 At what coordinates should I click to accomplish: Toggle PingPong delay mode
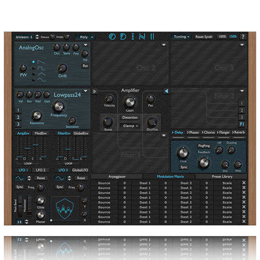click(x=204, y=146)
